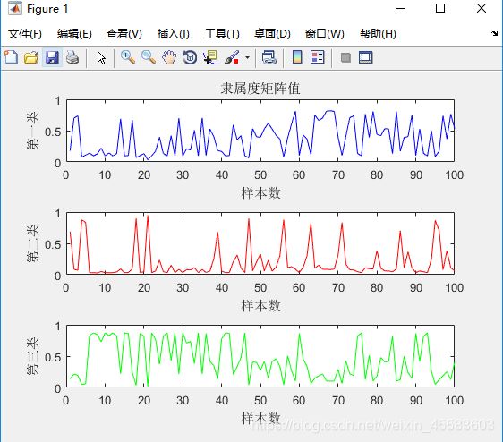The width and height of the screenshot is (503, 442).
Task: Insert a legend via toolbar icon
Action: point(318,58)
